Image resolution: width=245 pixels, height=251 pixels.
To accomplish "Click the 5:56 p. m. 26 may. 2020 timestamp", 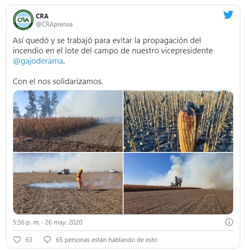I will pyautogui.click(x=48, y=222).
